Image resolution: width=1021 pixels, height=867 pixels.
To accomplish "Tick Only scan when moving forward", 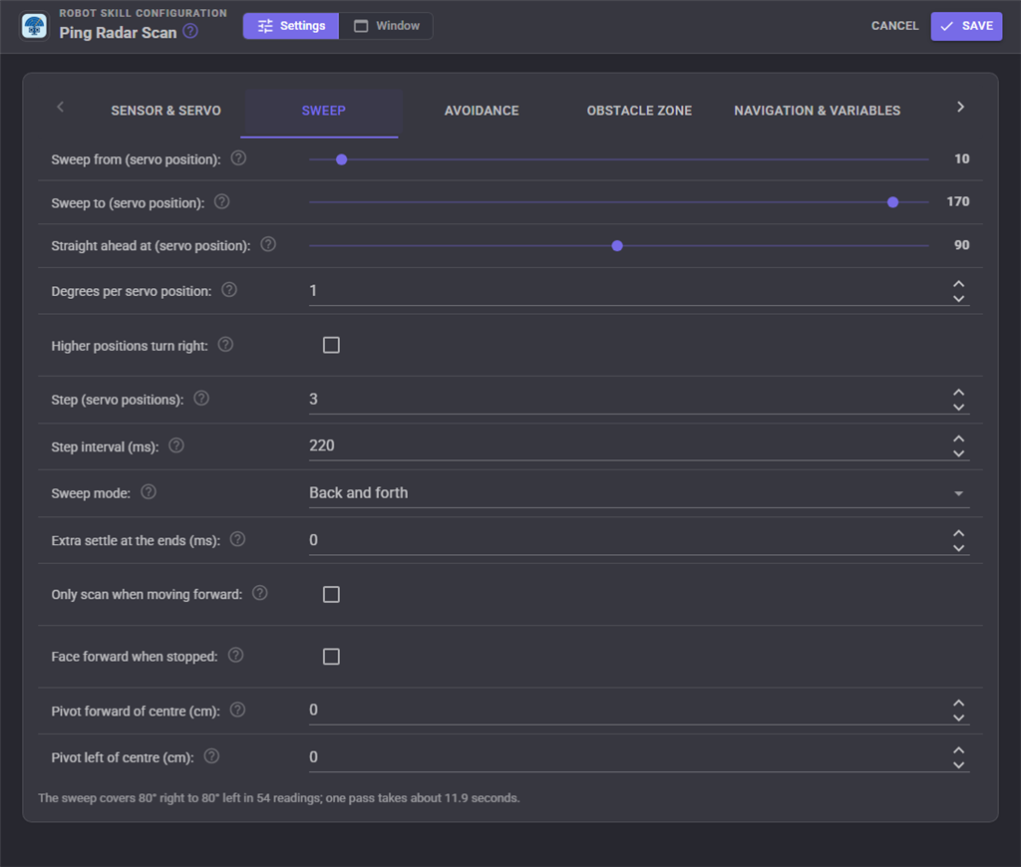I will (331, 594).
